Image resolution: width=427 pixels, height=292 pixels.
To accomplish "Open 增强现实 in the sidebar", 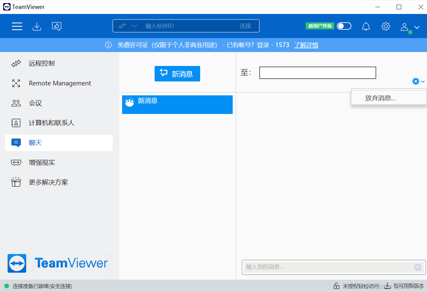I will pos(59,163).
